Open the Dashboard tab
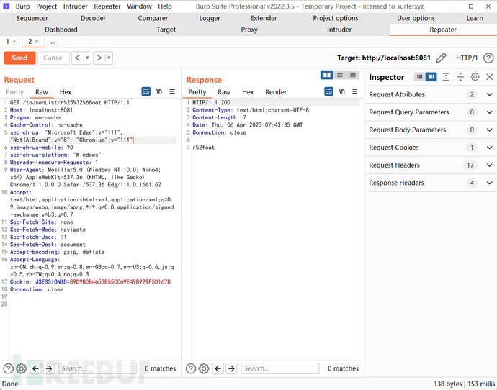The height and width of the screenshot is (390, 497). pyautogui.click(x=61, y=30)
